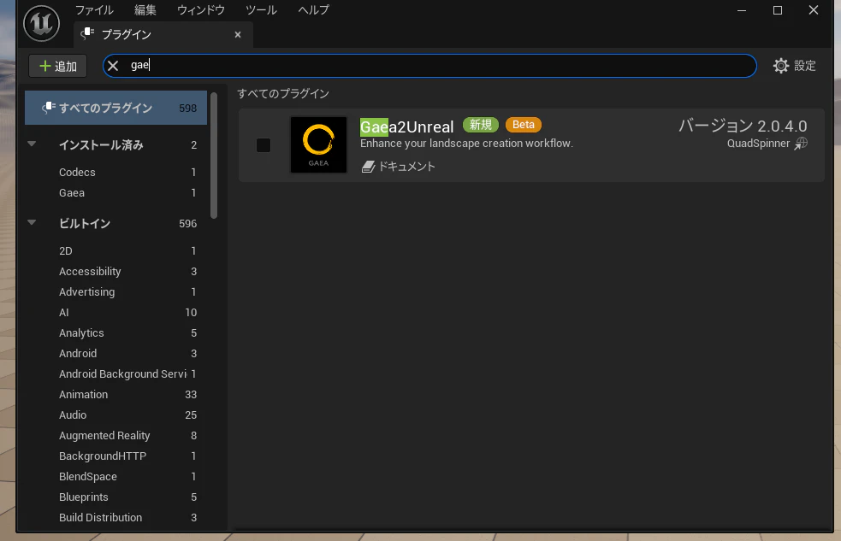
Task: Open the 編集 menu
Action: pos(145,10)
